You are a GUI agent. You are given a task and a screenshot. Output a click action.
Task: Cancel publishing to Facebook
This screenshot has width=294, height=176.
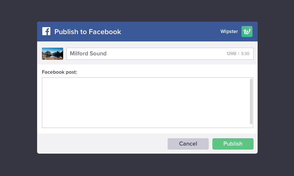[188, 144]
